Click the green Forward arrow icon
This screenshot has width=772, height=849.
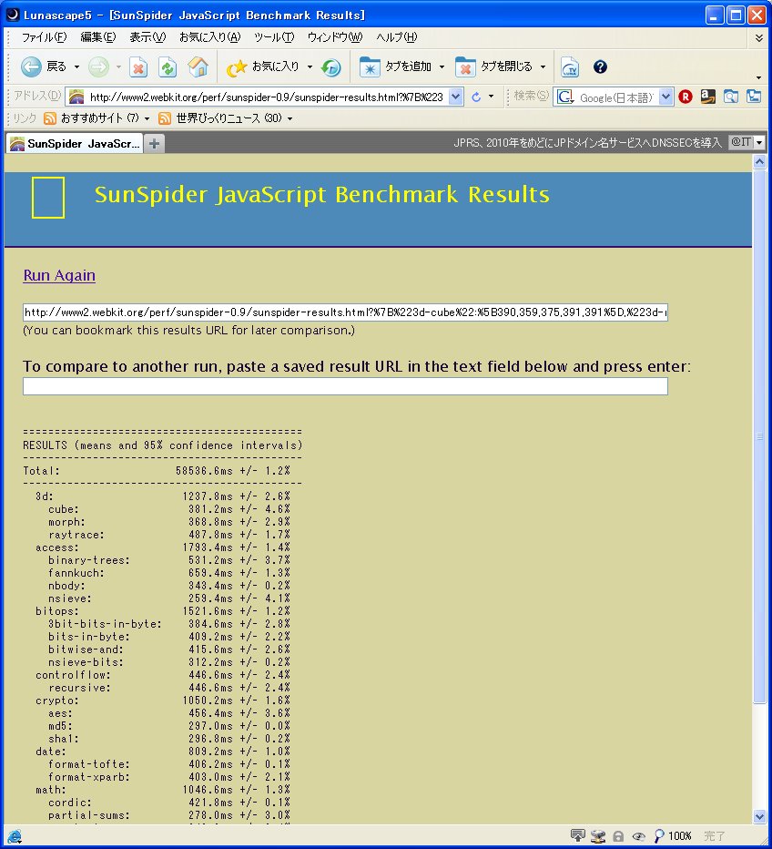pyautogui.click(x=98, y=66)
